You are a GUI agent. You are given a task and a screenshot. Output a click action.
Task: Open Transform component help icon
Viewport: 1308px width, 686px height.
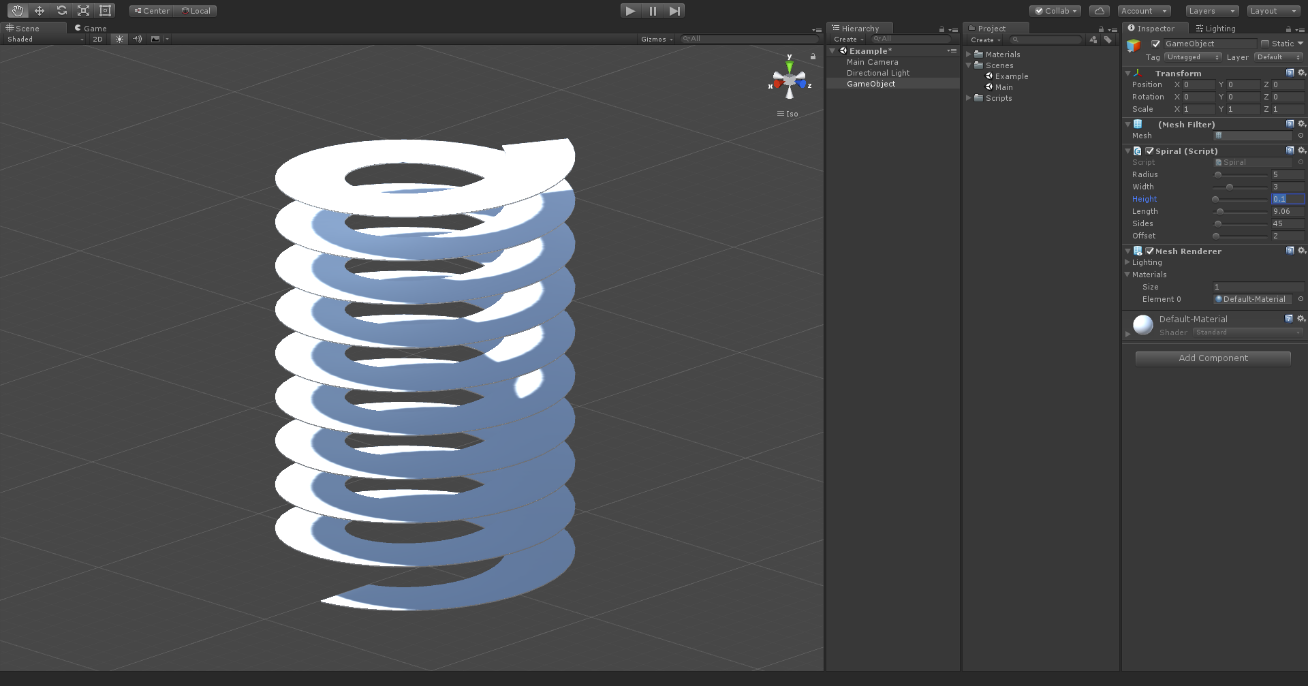[1290, 72]
